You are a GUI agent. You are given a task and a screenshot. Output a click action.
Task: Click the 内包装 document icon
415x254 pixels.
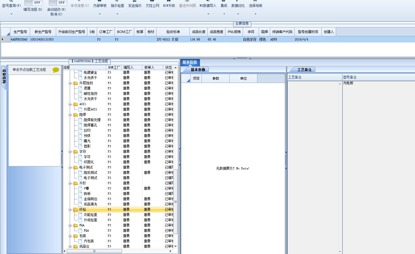[x=80, y=241]
